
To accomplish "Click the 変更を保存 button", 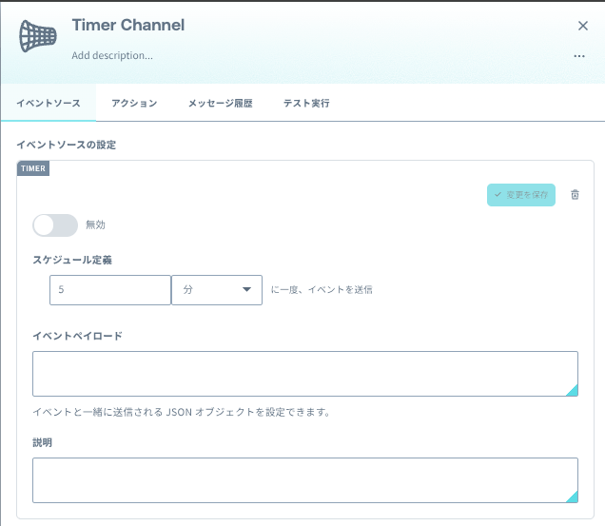I will 521,195.
